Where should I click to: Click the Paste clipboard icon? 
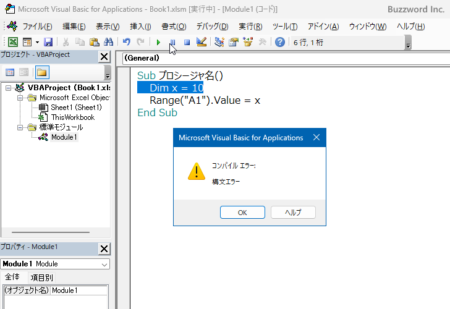94,42
